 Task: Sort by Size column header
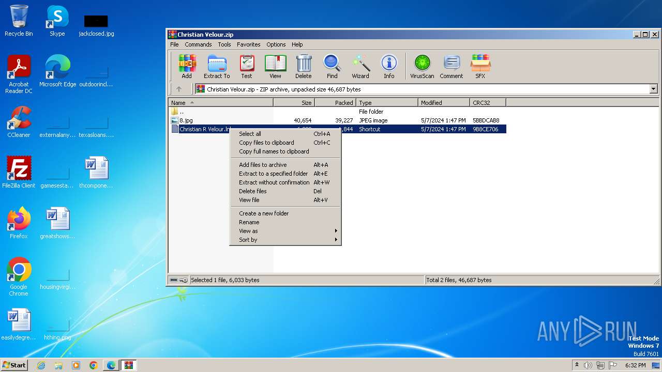294,103
